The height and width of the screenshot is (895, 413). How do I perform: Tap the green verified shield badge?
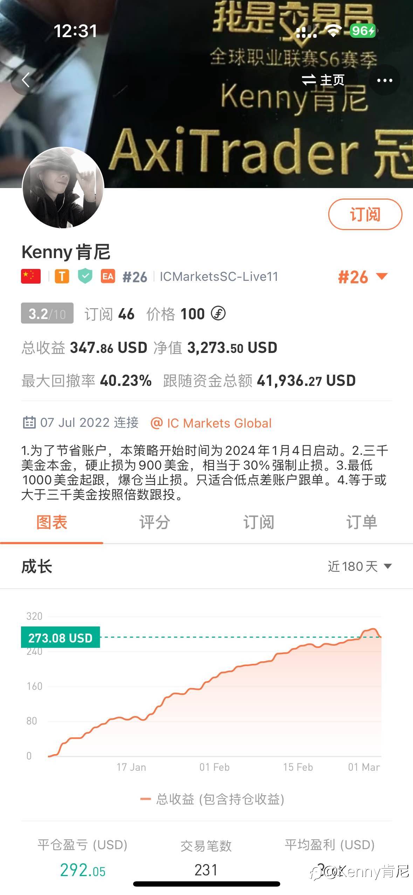coord(85,276)
